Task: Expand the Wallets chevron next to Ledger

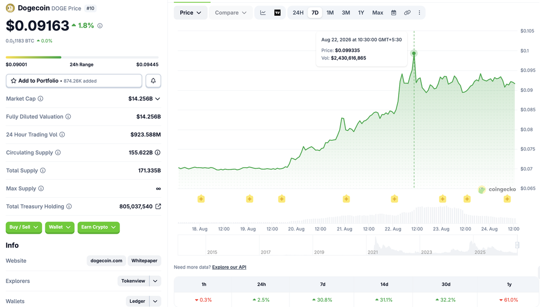Action: 156,301
